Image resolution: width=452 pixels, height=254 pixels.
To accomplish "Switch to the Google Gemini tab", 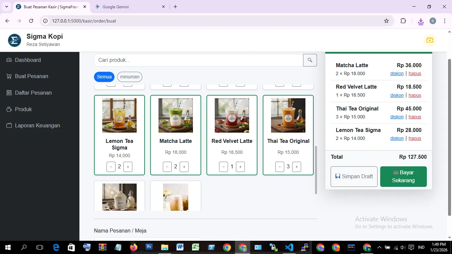I will tap(129, 7).
